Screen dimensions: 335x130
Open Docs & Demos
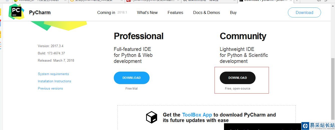pyautogui.click(x=206, y=12)
